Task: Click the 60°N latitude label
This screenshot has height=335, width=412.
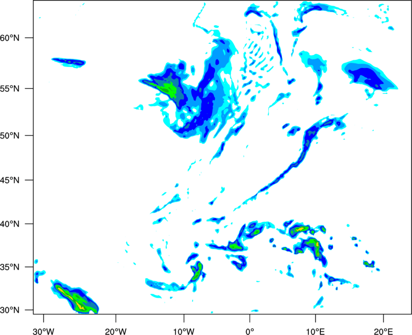Action: coord(10,38)
